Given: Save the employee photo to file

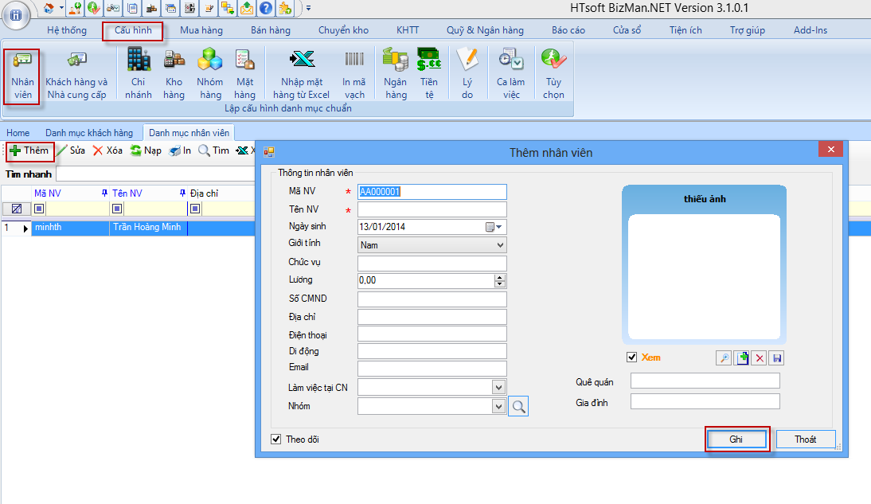Looking at the screenshot, I should [x=776, y=357].
